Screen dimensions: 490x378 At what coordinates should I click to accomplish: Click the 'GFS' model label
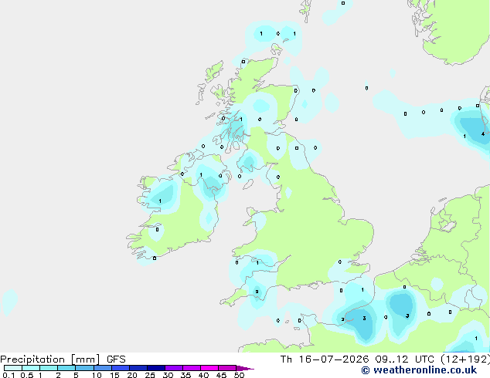point(116,359)
